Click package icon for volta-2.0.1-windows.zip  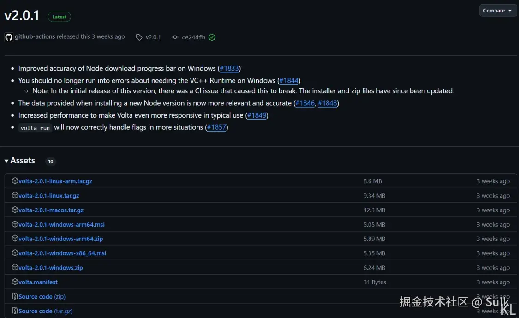(15, 267)
